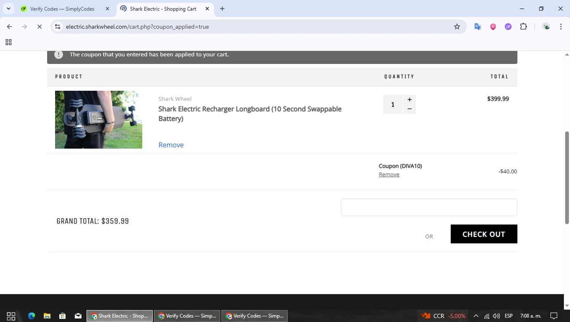Go forward to the next page
The image size is (570, 322).
point(24,27)
